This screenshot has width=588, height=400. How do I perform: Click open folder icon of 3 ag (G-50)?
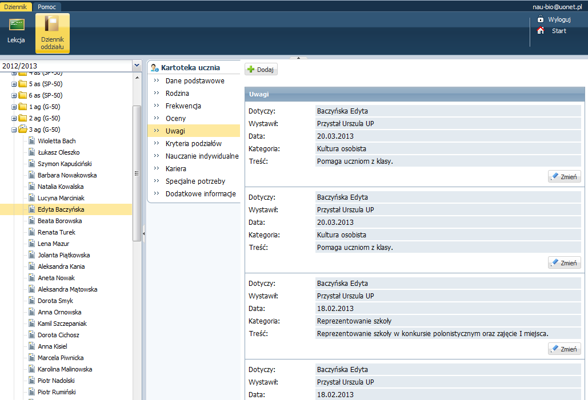point(23,129)
